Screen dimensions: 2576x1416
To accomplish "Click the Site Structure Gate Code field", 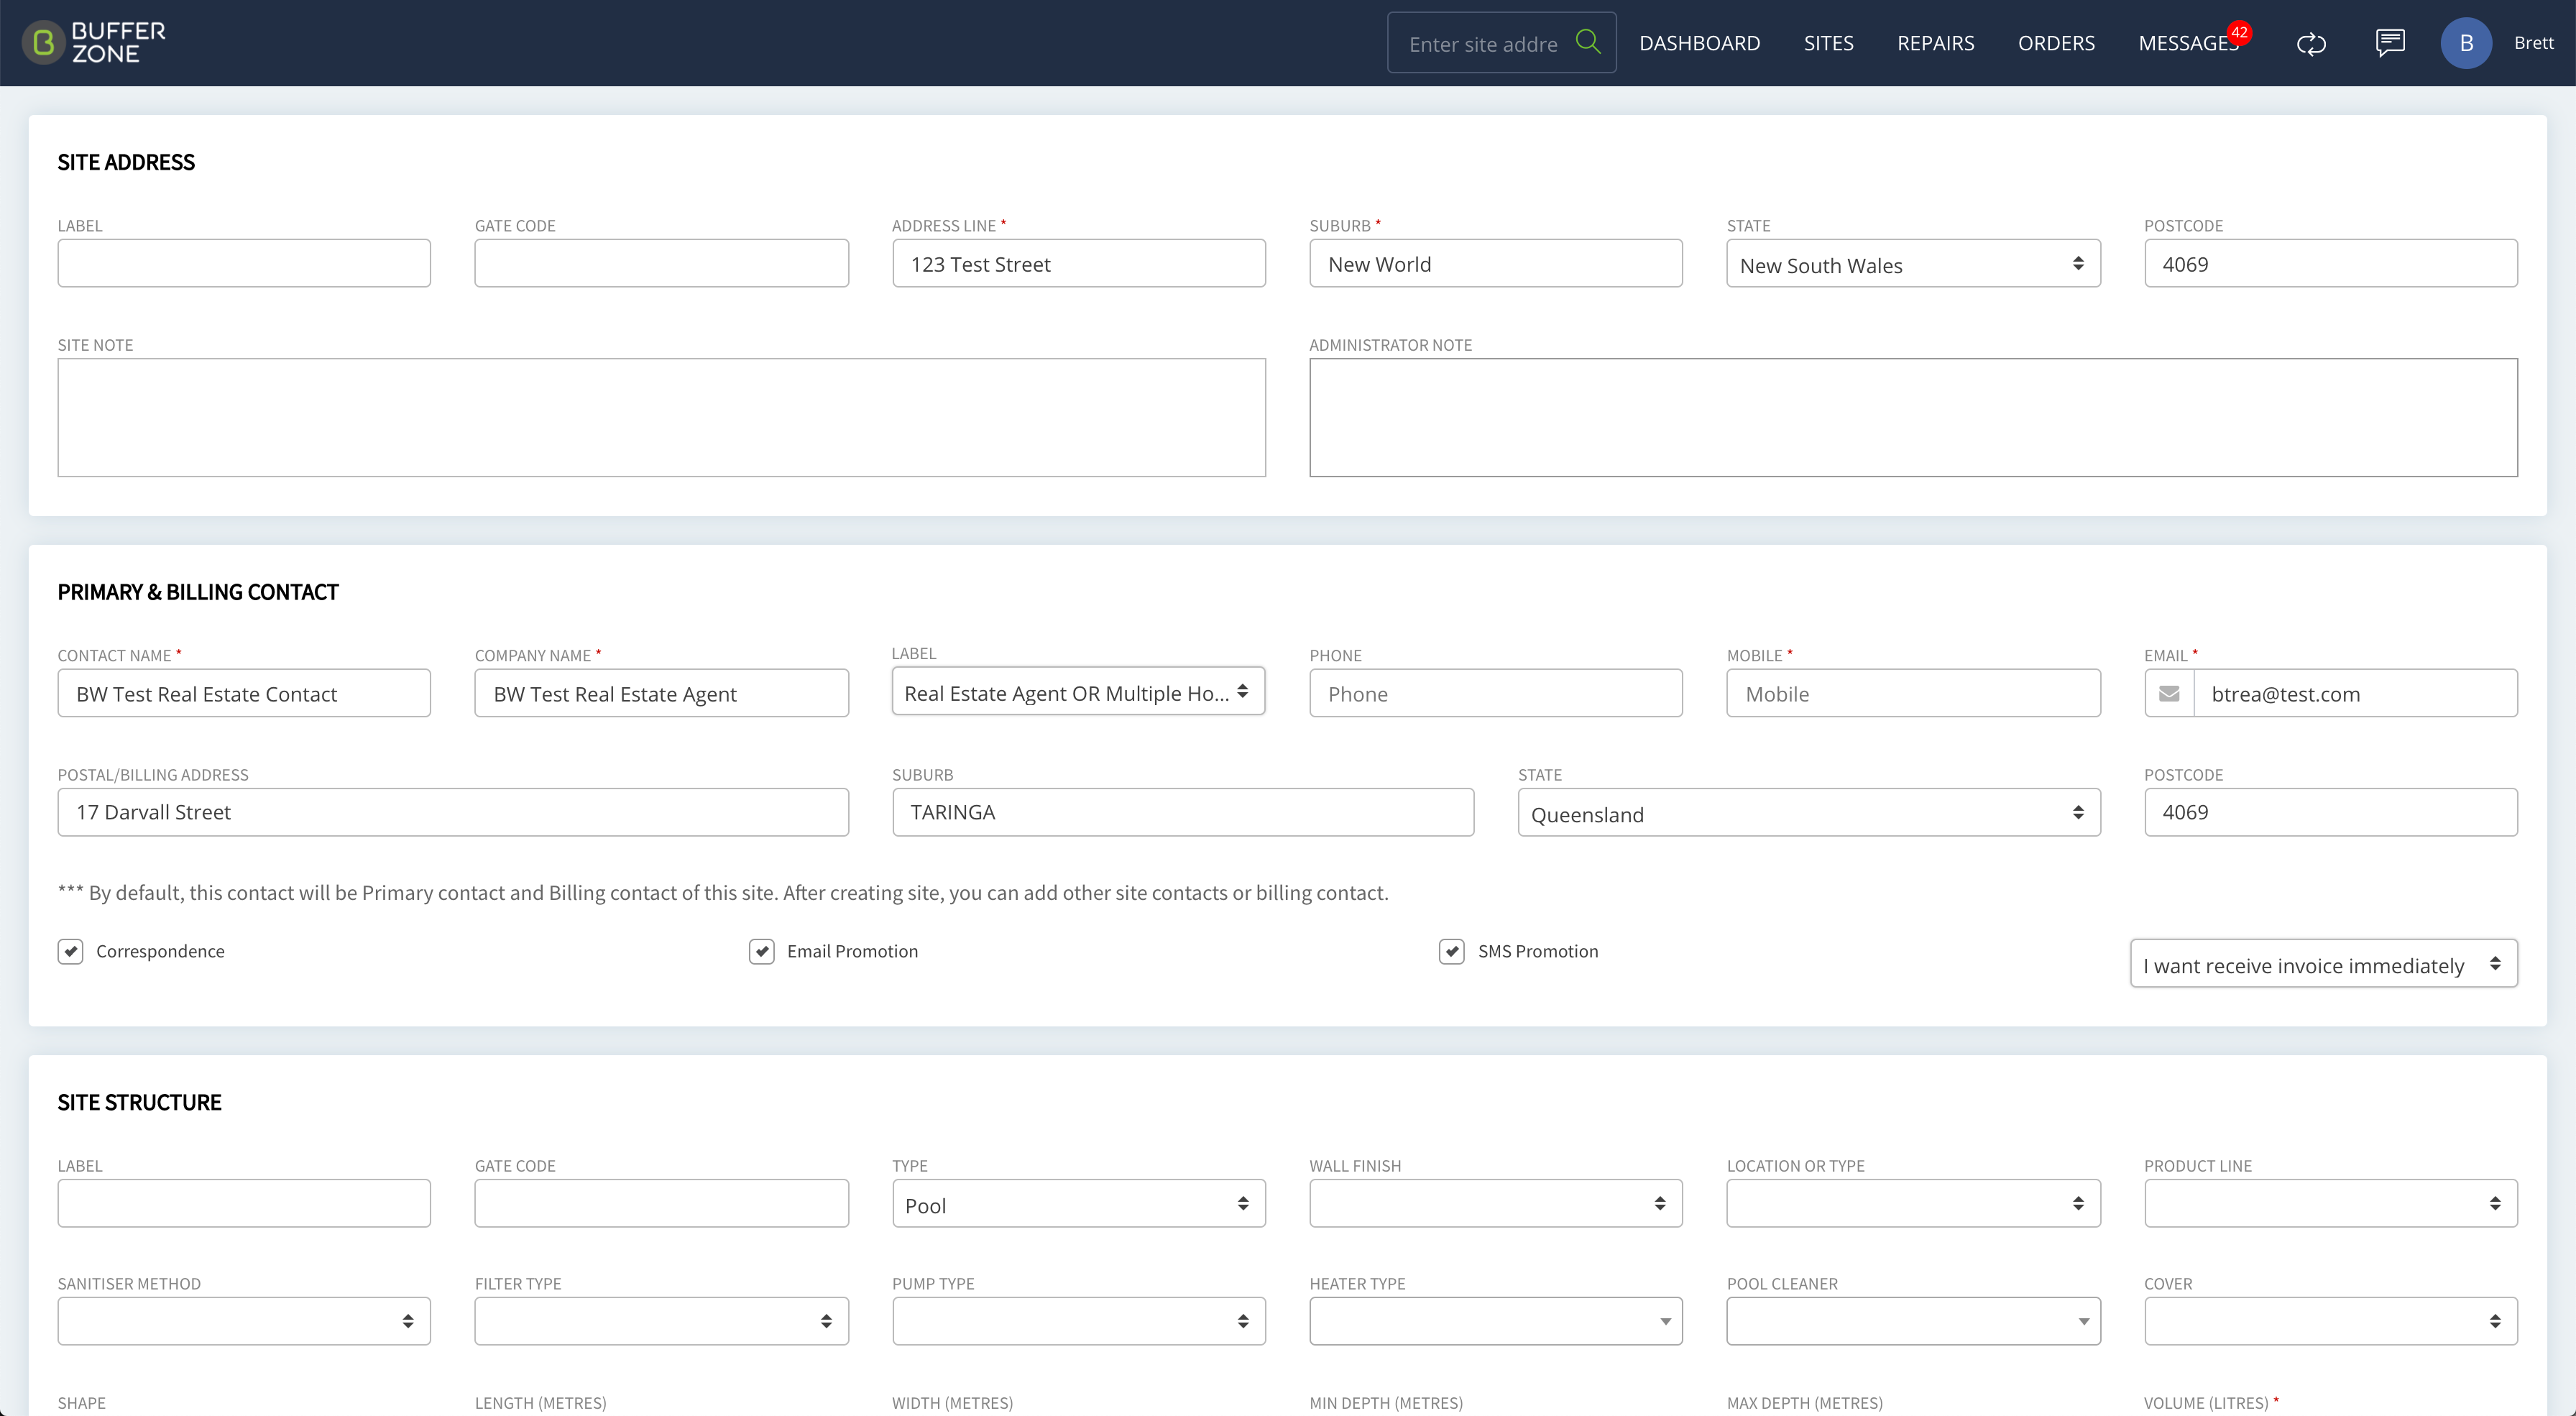I will pos(661,1203).
